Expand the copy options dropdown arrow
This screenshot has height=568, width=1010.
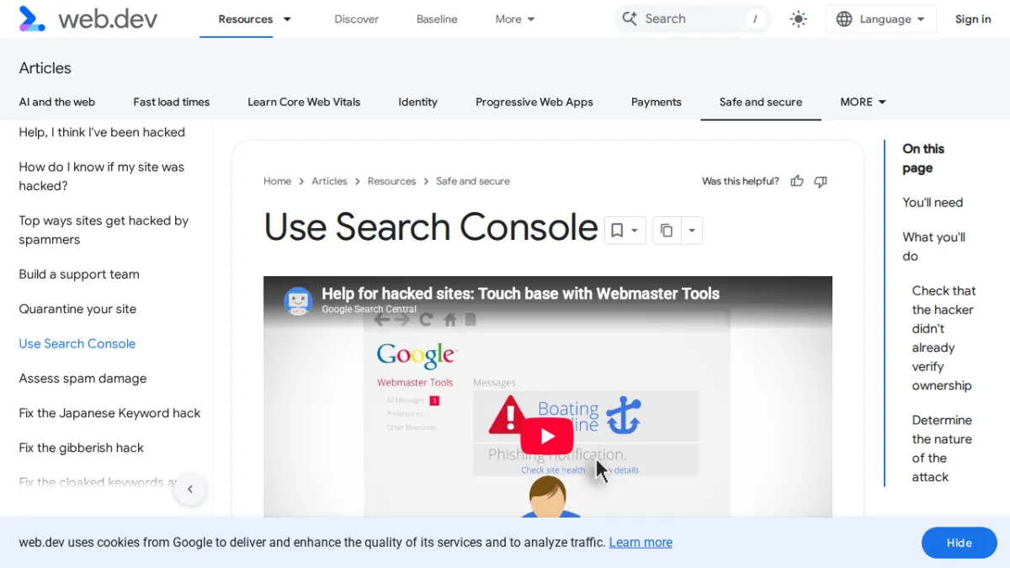coord(691,231)
